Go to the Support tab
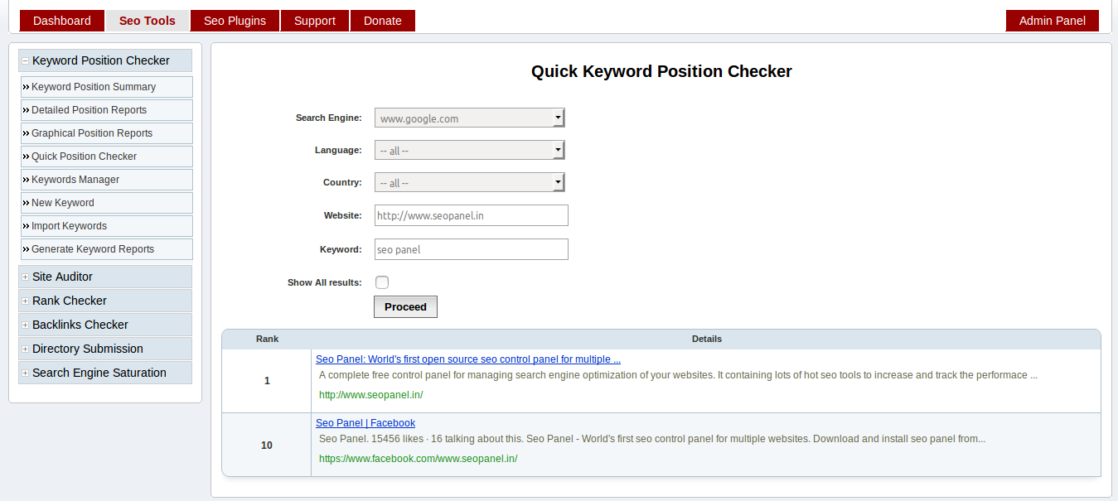The width and height of the screenshot is (1118, 501). point(315,21)
